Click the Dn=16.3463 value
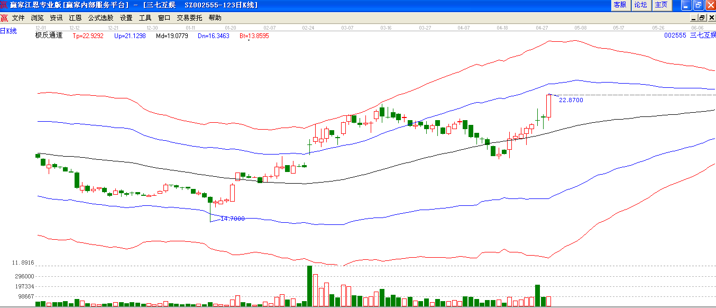The width and height of the screenshot is (716, 308). [214, 36]
